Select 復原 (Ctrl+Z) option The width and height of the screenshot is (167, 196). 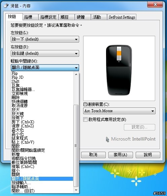[42, 126]
